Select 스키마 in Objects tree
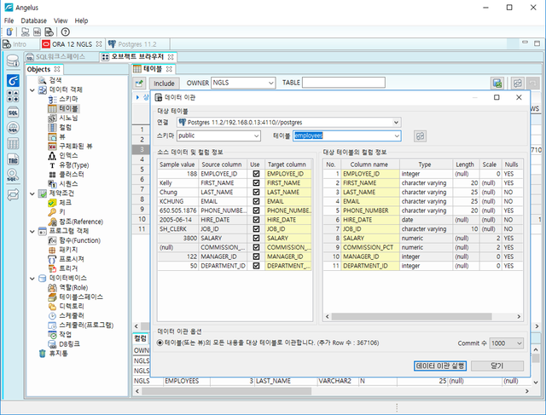This screenshot has width=546, height=415. tap(68, 99)
